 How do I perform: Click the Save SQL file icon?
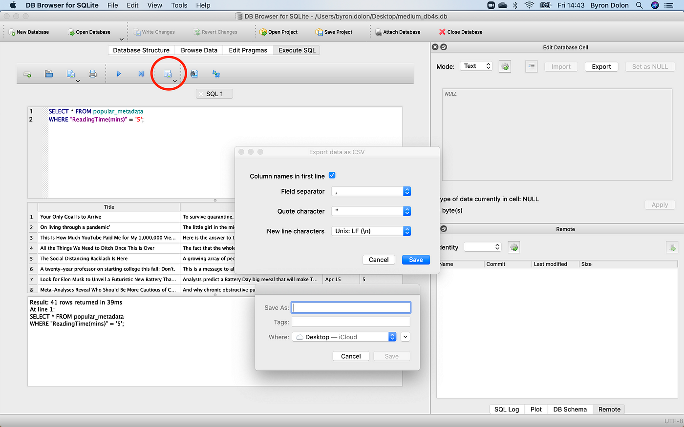point(70,74)
